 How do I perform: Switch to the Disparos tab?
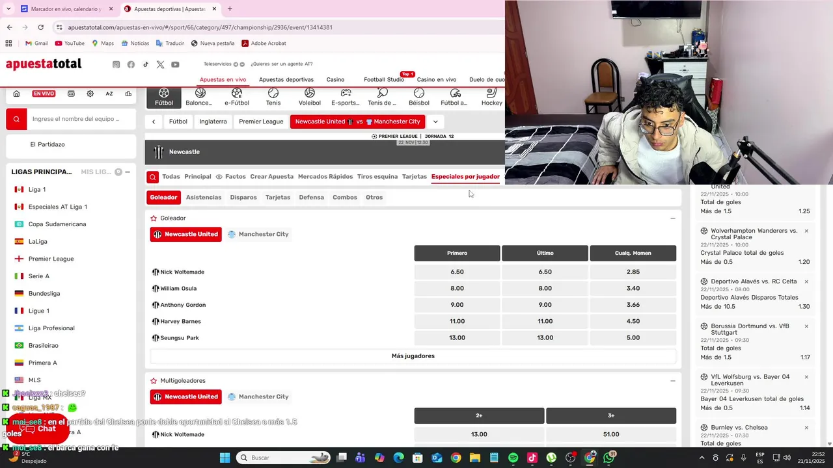click(x=243, y=198)
